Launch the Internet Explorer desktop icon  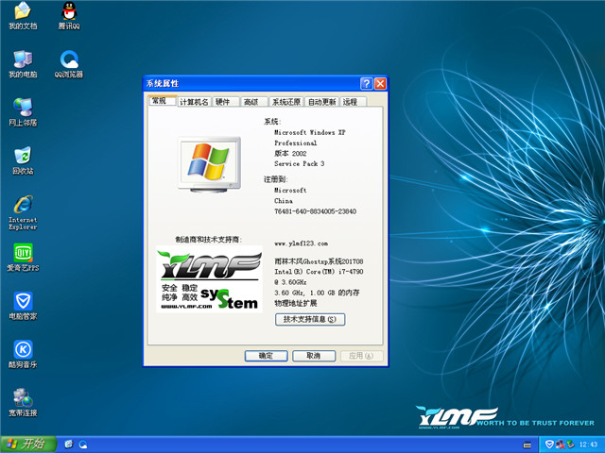pos(23,212)
